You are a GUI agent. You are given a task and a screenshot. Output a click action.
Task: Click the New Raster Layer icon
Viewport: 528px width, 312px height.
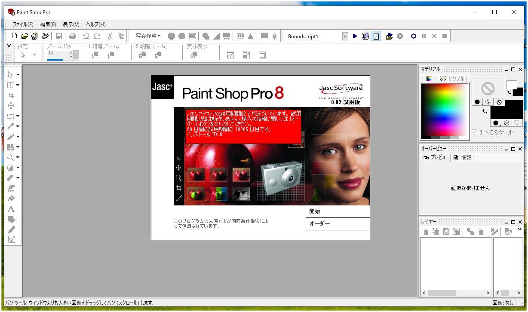[x=425, y=232]
